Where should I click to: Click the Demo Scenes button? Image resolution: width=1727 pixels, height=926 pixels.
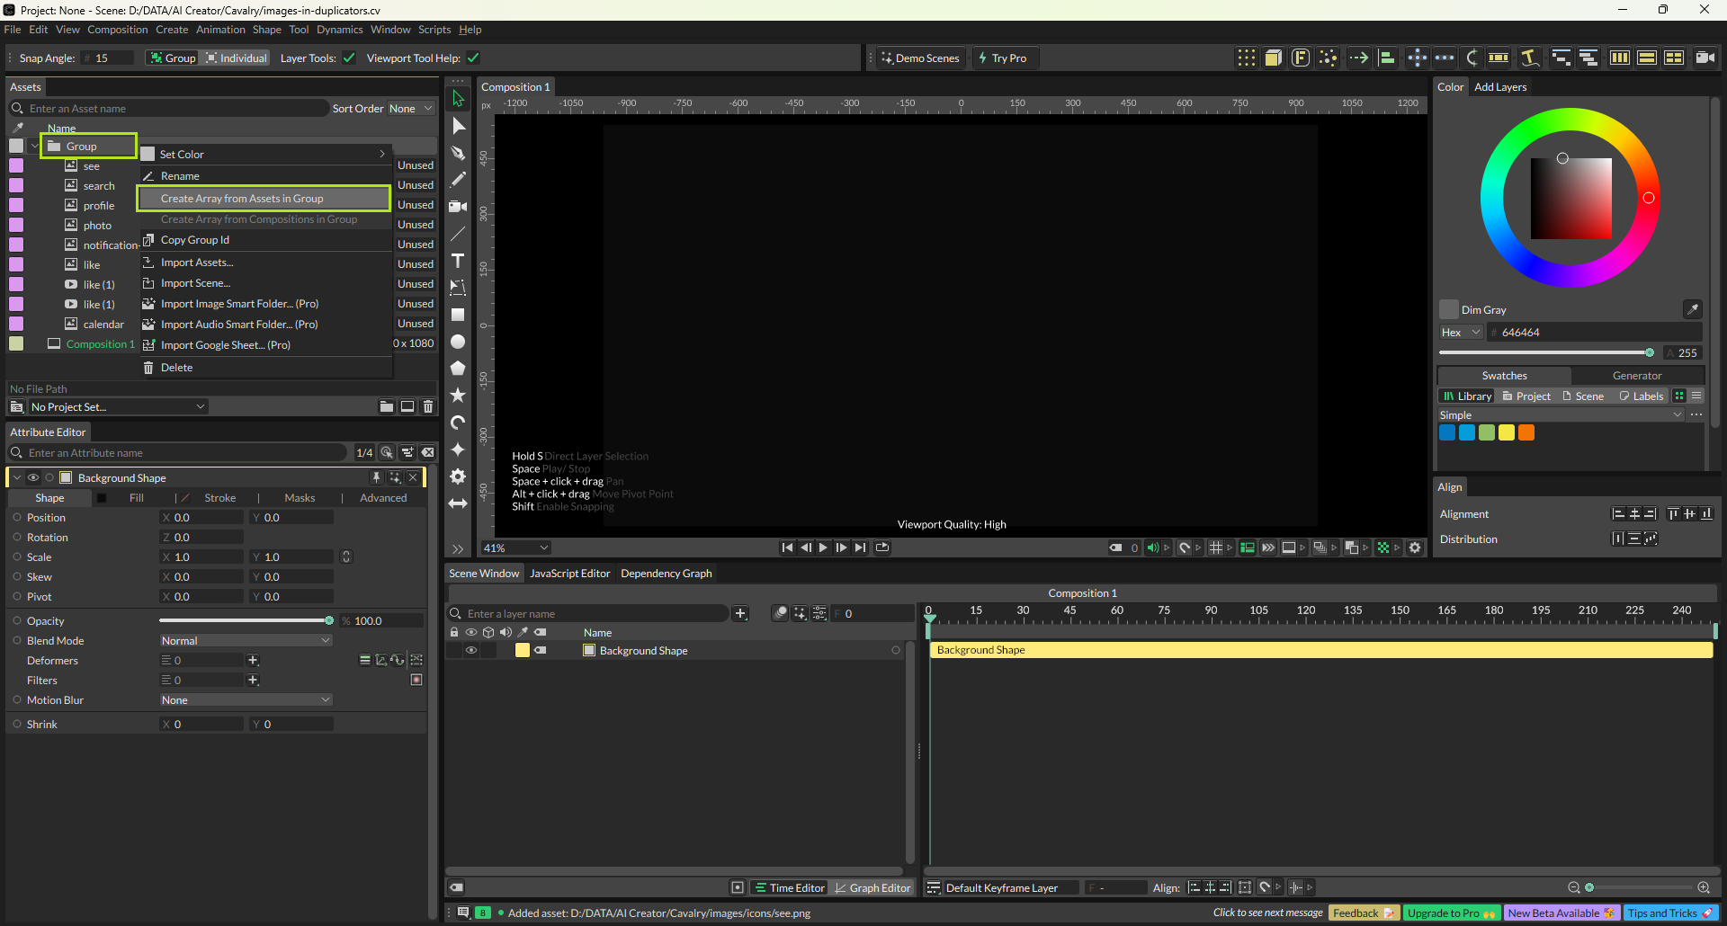click(x=920, y=58)
